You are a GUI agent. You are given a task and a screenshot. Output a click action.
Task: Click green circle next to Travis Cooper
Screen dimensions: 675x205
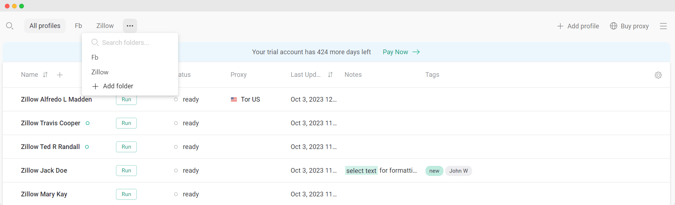pyautogui.click(x=88, y=123)
